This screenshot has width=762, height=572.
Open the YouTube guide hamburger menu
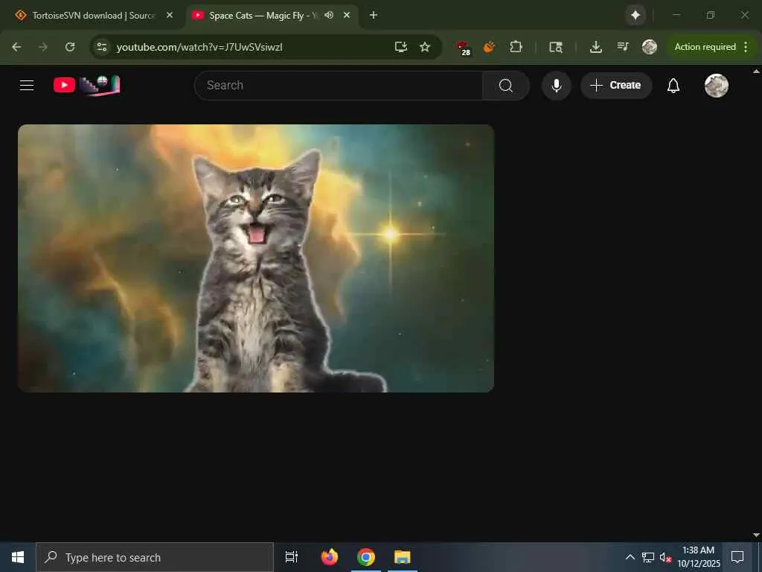[27, 86]
